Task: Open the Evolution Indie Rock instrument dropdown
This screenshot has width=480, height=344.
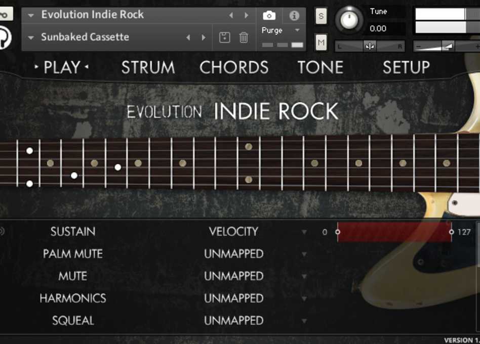Action: (x=30, y=15)
